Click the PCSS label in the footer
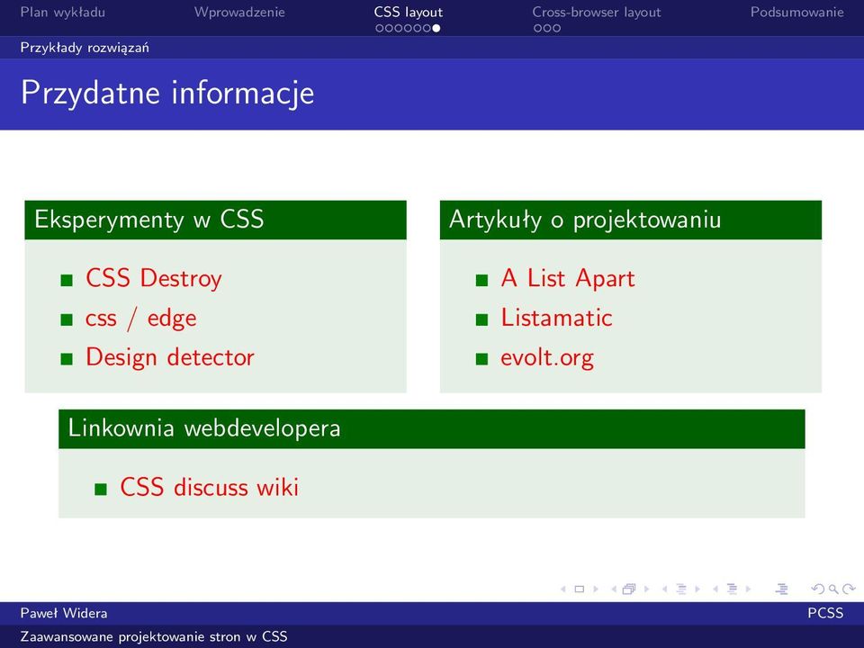The image size is (864, 648). click(x=825, y=613)
